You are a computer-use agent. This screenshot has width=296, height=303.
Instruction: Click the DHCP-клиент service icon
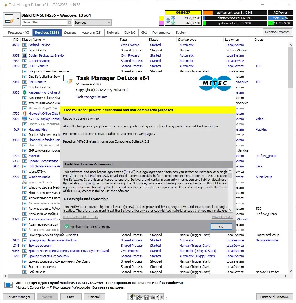click(25, 66)
